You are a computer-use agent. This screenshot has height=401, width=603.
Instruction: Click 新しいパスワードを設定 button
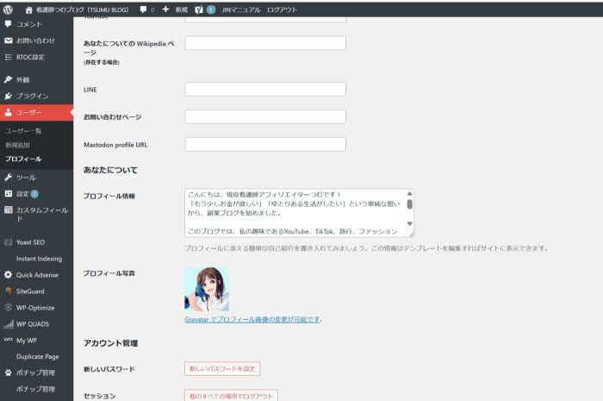(222, 369)
